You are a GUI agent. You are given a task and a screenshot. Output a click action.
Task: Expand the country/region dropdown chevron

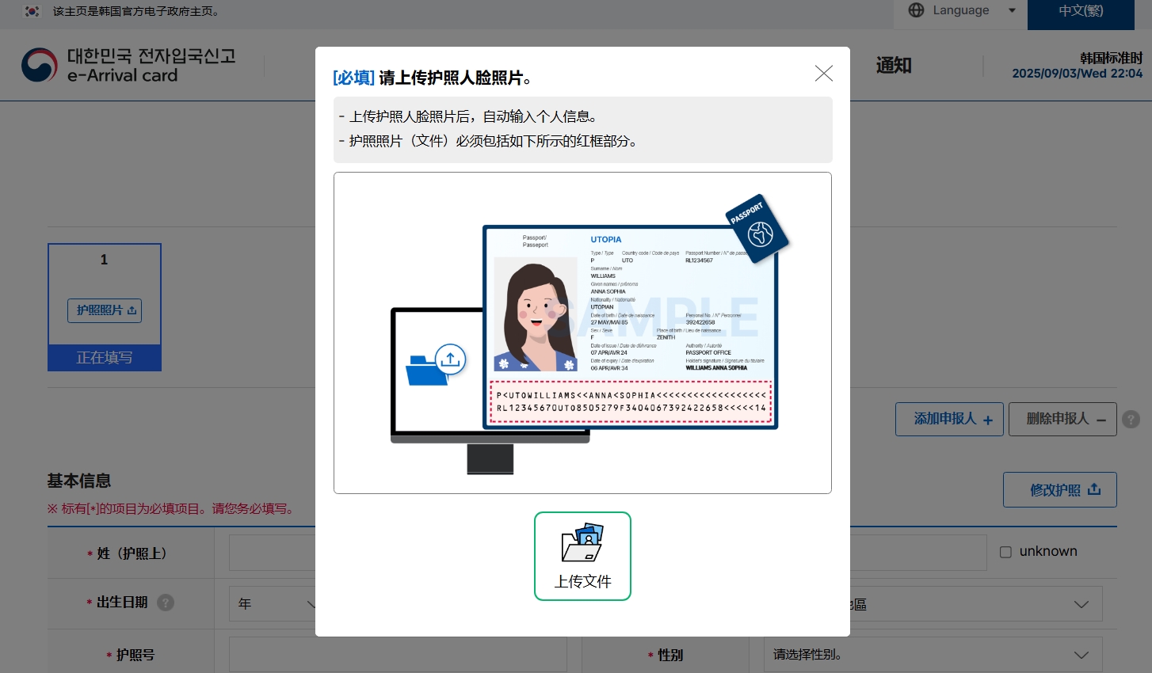(1081, 604)
